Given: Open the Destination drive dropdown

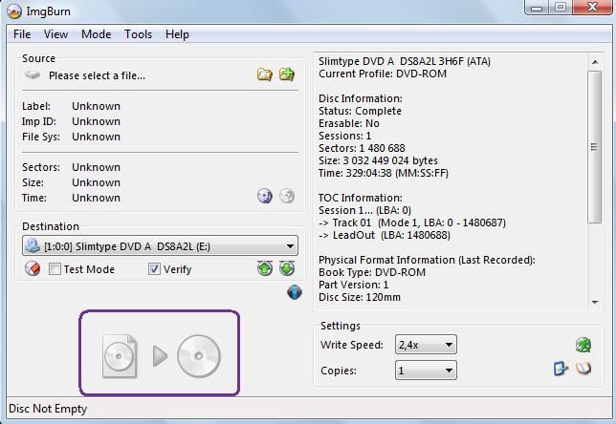Looking at the screenshot, I should pos(160,246).
